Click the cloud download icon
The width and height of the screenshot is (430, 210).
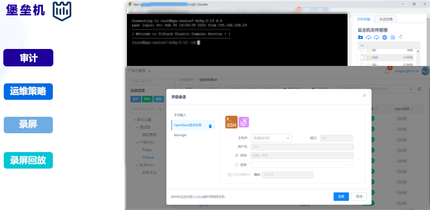click(377, 37)
